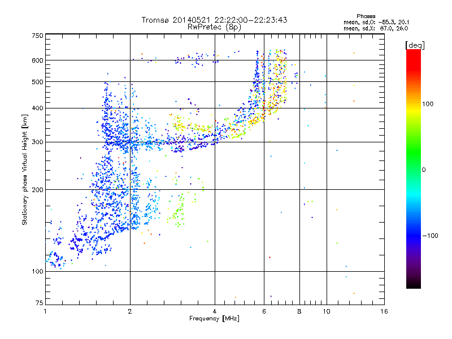Click the x-axis '2' tick label
This screenshot has height=339, width=452.
coord(130,311)
